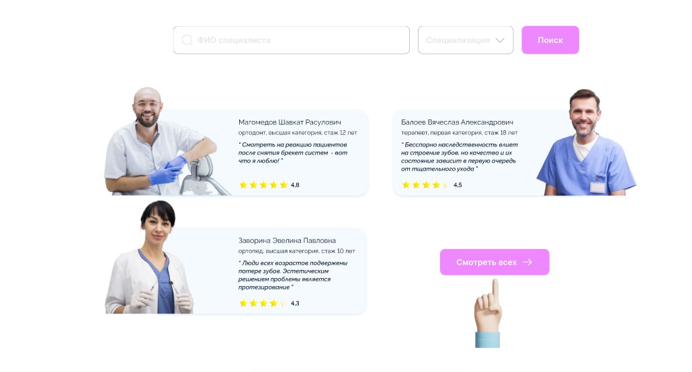
Task: Click the magnifier icon in search field
Action: click(x=187, y=40)
